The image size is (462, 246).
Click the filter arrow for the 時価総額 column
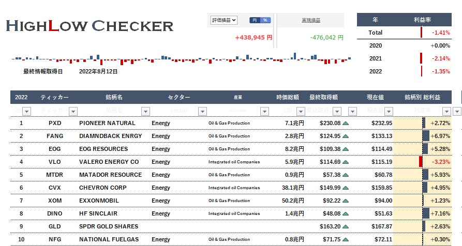coord(300,111)
